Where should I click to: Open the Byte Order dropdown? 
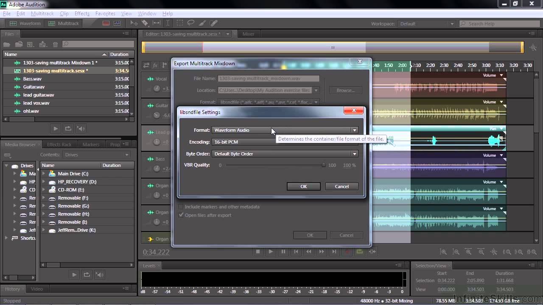click(285, 154)
